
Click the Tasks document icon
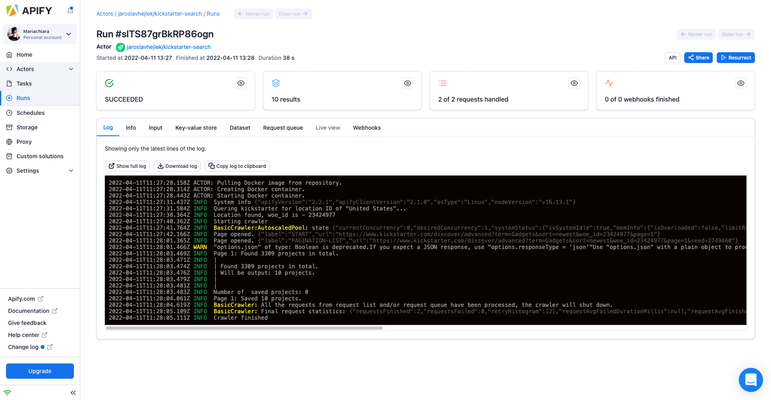[9, 84]
